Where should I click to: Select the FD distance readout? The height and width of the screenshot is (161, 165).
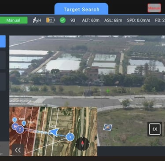pyautogui.click(x=160, y=20)
